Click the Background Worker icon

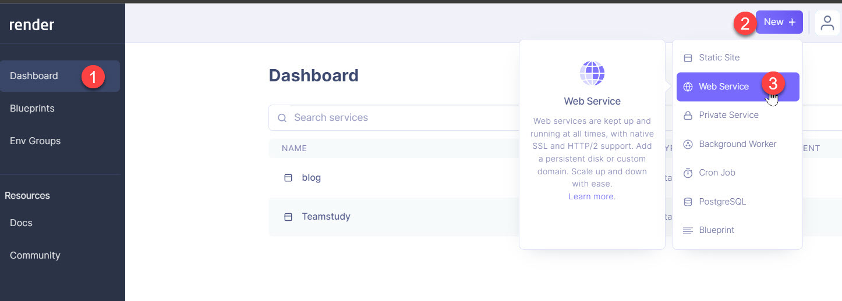(688, 144)
